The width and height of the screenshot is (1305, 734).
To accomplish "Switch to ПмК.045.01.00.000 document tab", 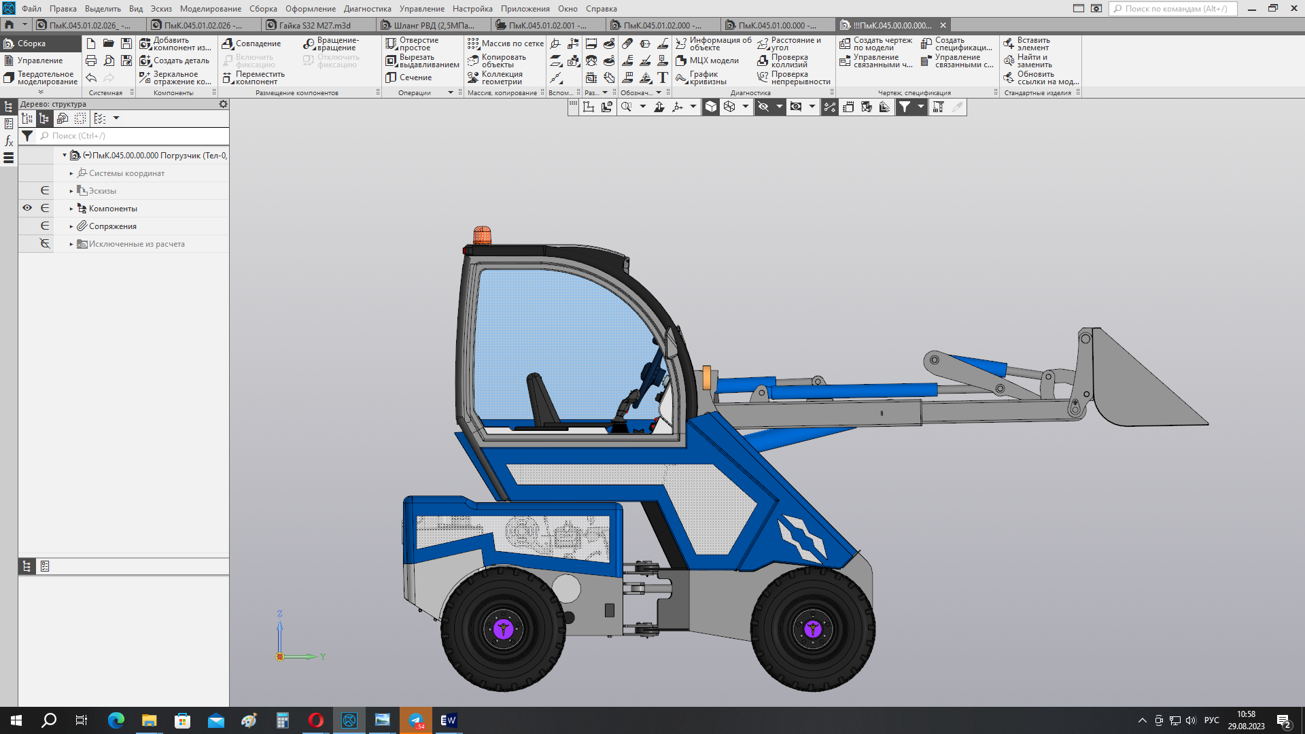I will (776, 25).
